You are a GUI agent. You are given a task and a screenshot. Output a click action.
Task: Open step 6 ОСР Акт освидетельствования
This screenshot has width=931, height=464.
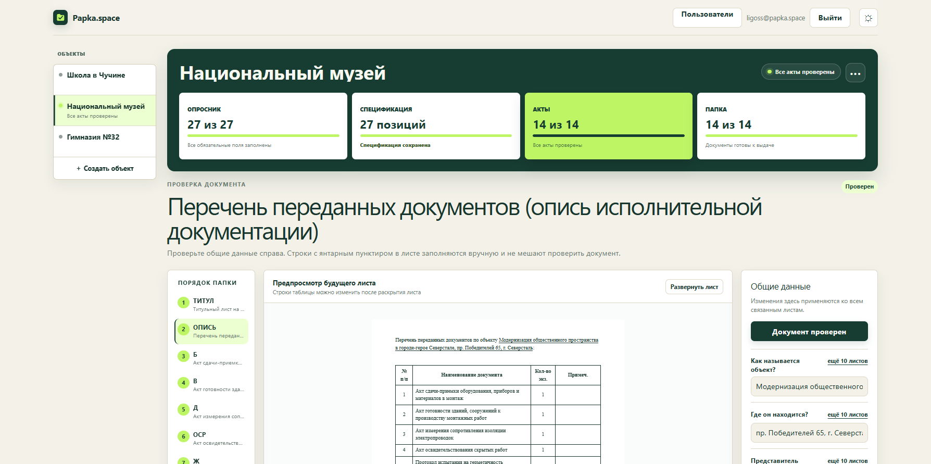point(211,438)
